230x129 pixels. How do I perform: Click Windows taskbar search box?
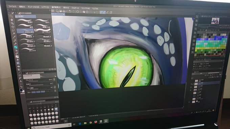click(51, 126)
